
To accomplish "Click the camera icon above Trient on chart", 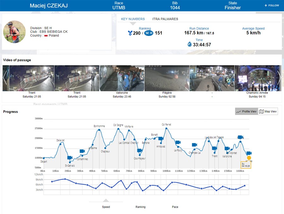I will (214, 148).
